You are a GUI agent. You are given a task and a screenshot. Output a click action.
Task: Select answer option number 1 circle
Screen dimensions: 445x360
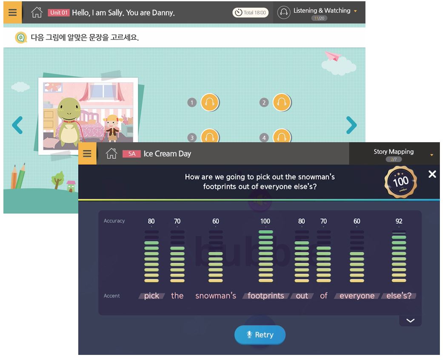[192, 102]
